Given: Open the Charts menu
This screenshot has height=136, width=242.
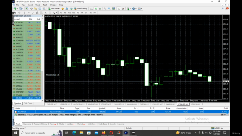Looking at the screenshot, I should point(38,5).
